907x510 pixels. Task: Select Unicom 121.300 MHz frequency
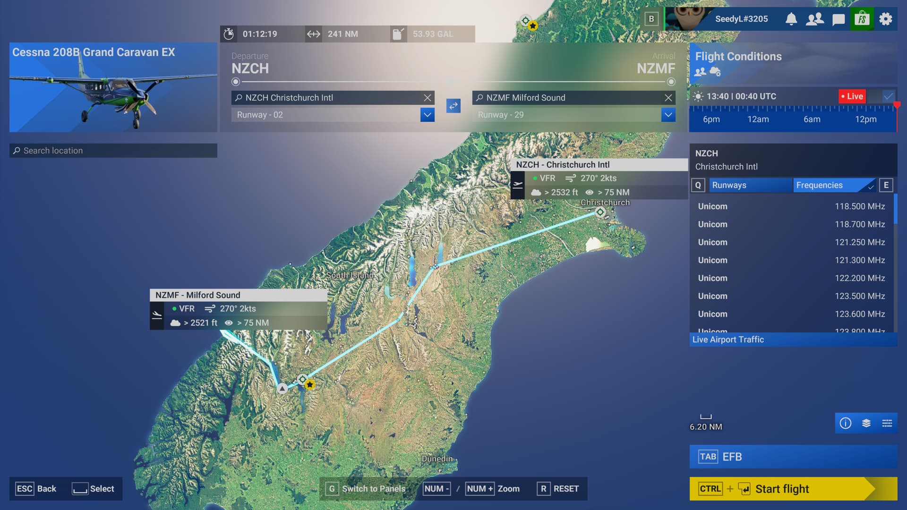(x=792, y=260)
